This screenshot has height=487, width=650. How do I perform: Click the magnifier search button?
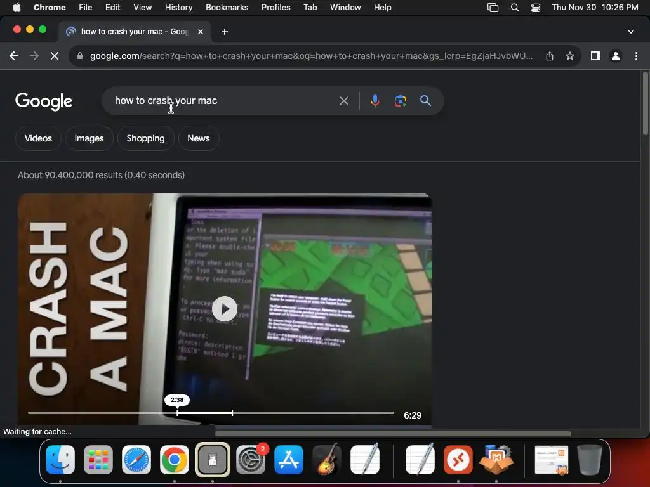point(425,101)
